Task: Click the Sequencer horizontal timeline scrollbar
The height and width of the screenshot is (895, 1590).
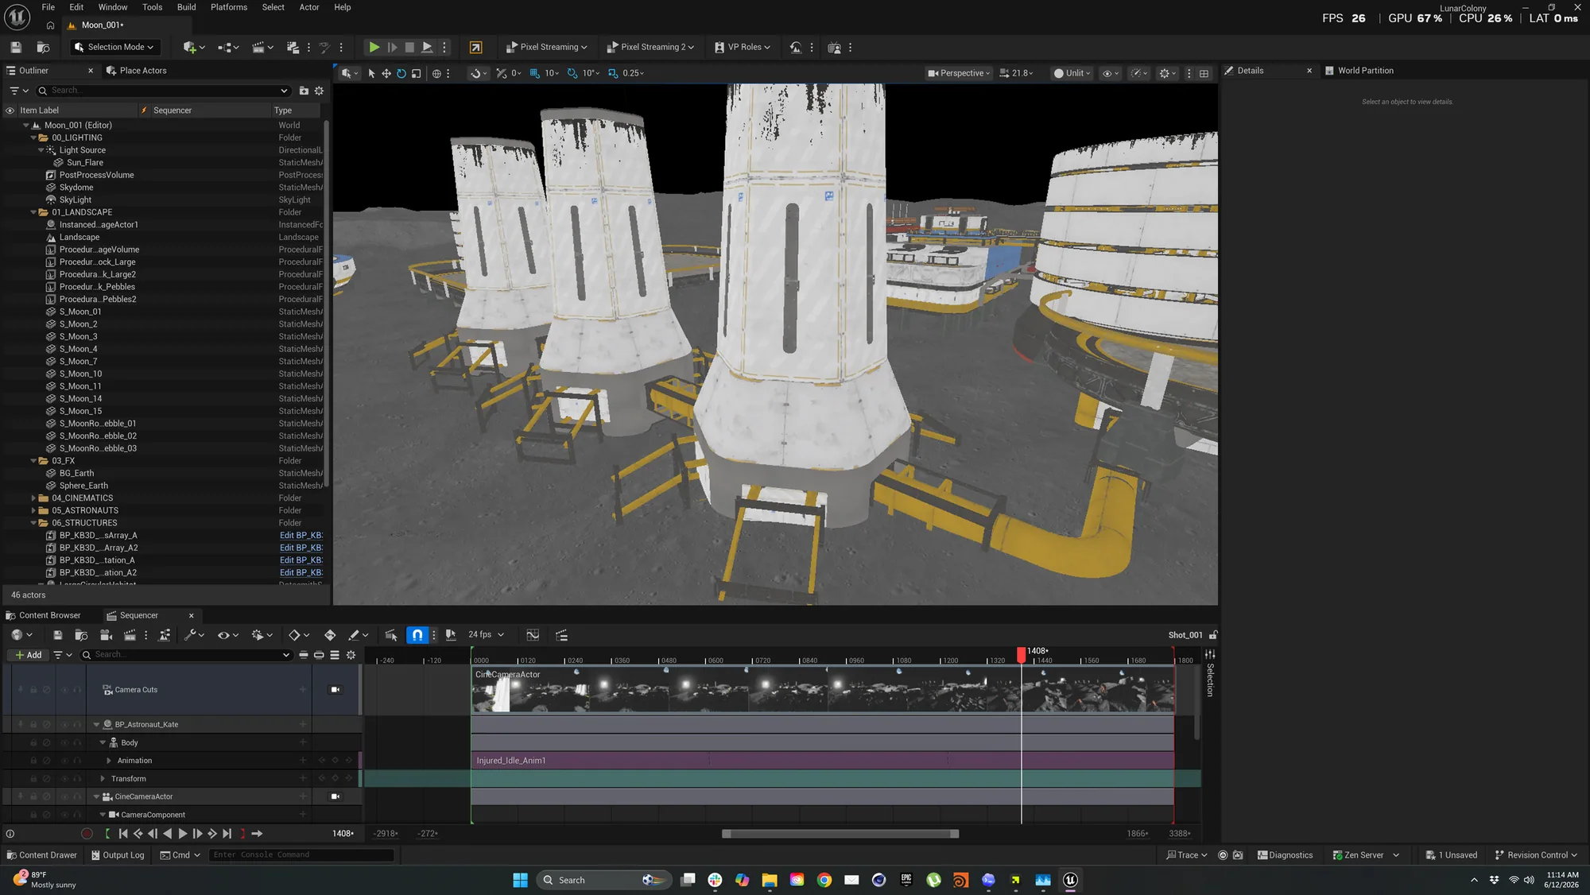Action: pyautogui.click(x=840, y=834)
